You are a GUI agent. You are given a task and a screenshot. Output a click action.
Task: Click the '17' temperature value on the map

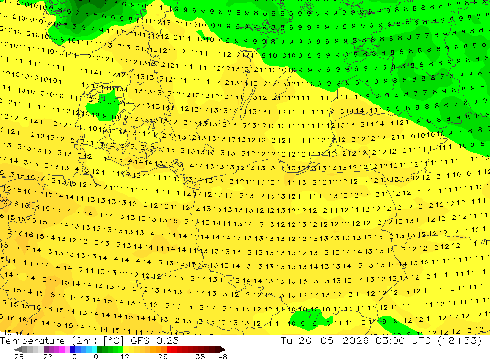pos(26,249)
